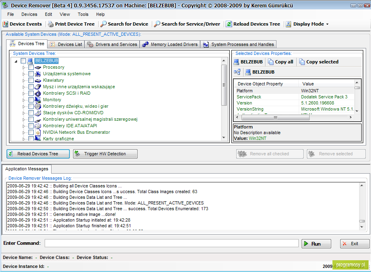Screen dimensions: 371x272
Task: Click the Trigger HW Detection button
Action: click(105, 154)
